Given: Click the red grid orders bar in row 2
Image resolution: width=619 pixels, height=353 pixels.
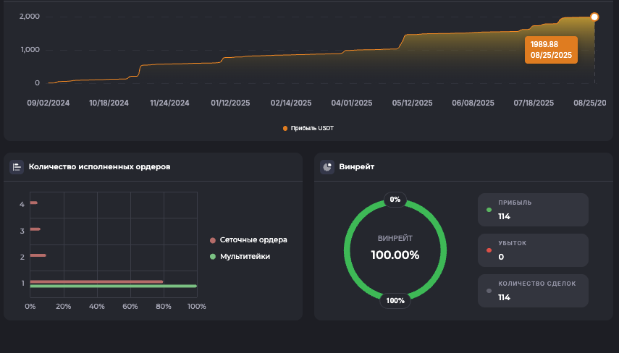Looking at the screenshot, I should click(x=38, y=255).
